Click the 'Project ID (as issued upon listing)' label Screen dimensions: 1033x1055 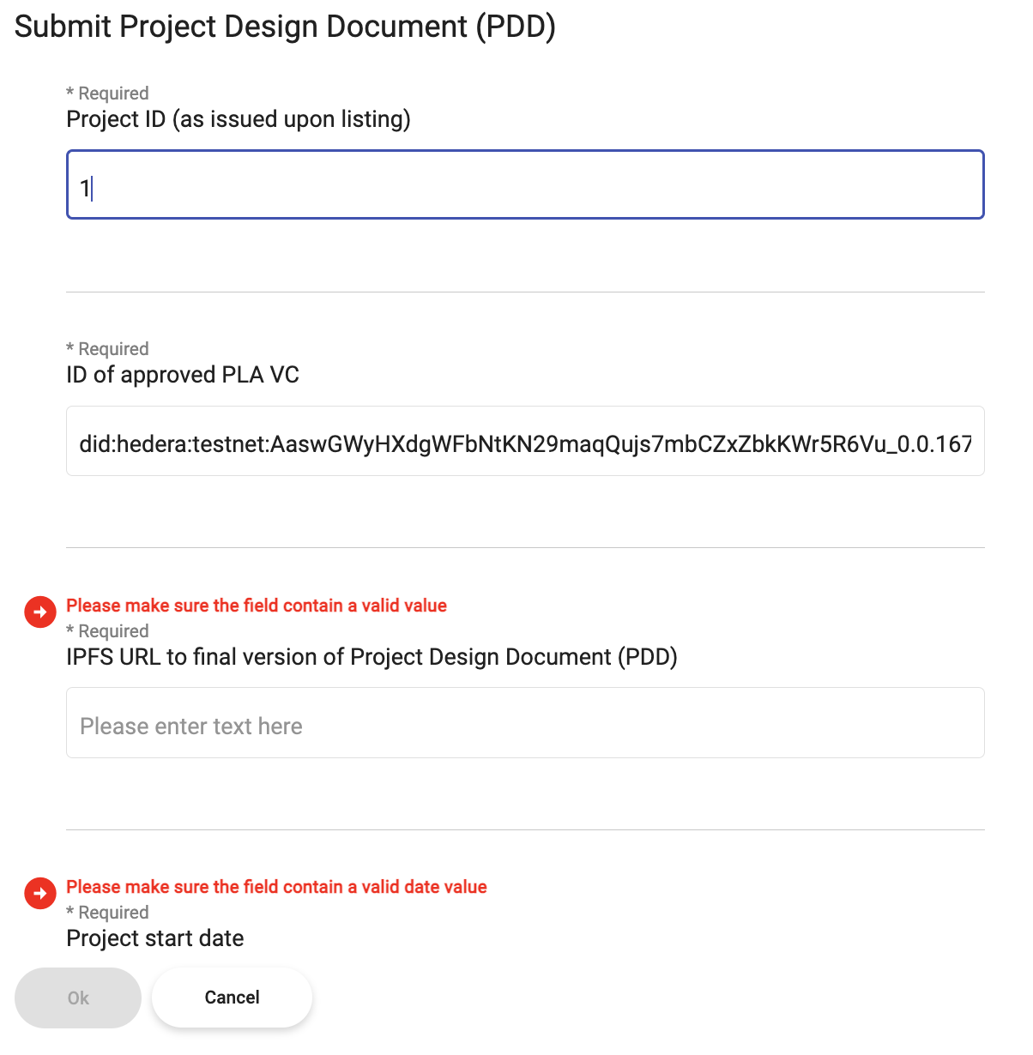239,119
